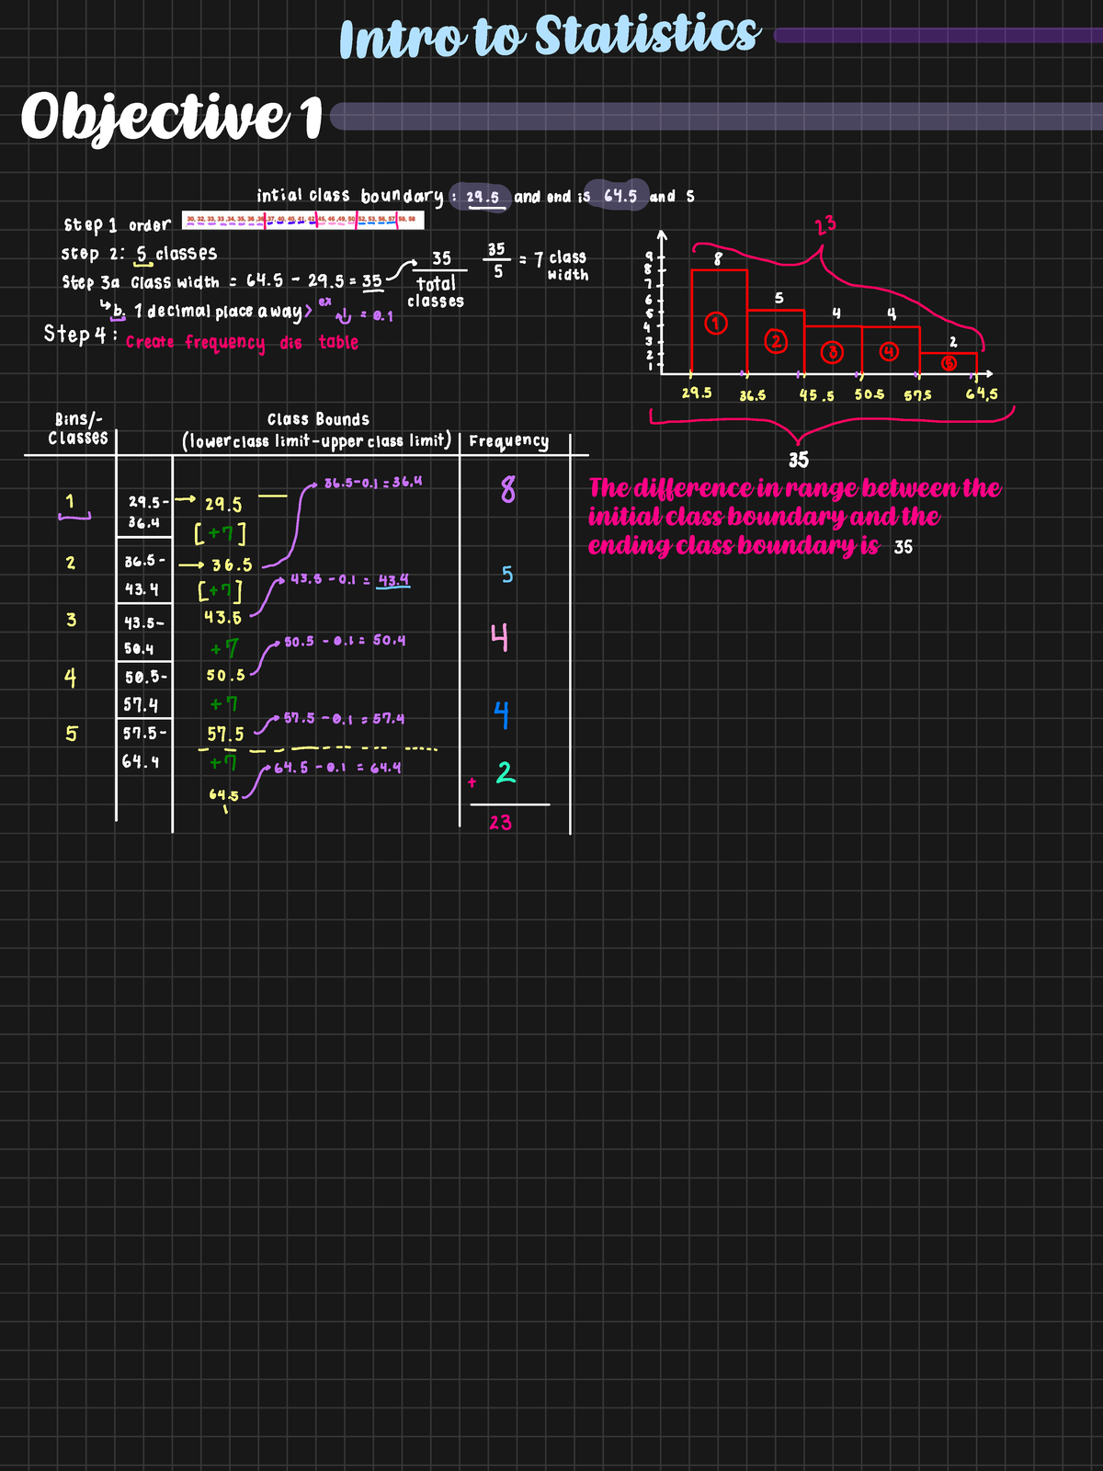Click the ordered data strip beside Step 1

[x=303, y=221]
